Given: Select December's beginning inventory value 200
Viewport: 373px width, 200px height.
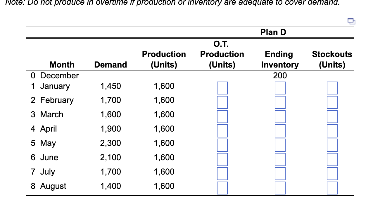Looking at the screenshot, I should click(x=280, y=75).
